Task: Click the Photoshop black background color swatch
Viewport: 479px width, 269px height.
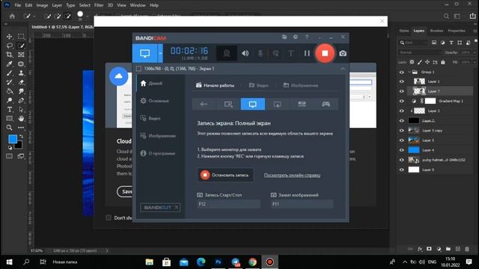Action: coord(19,146)
